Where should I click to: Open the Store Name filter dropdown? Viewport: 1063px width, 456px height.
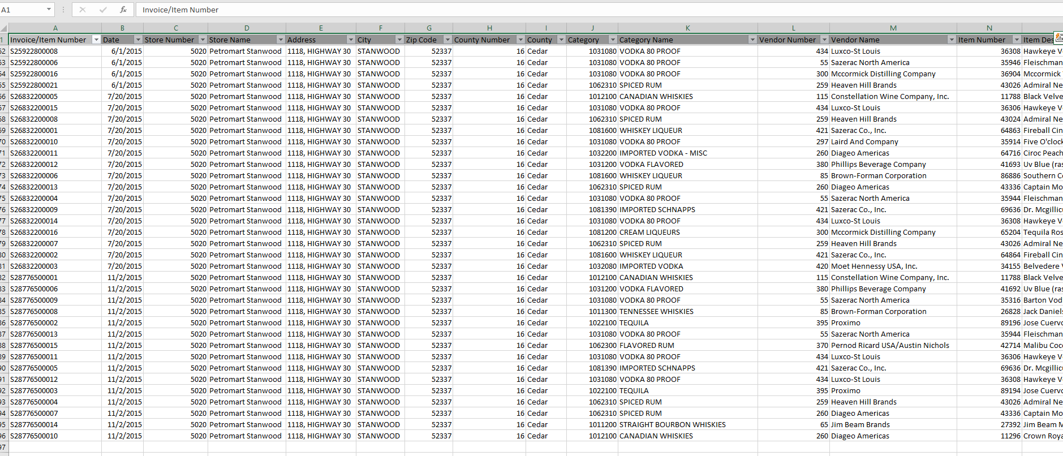(x=281, y=40)
